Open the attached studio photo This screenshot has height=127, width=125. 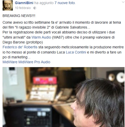[x=64, y=97]
